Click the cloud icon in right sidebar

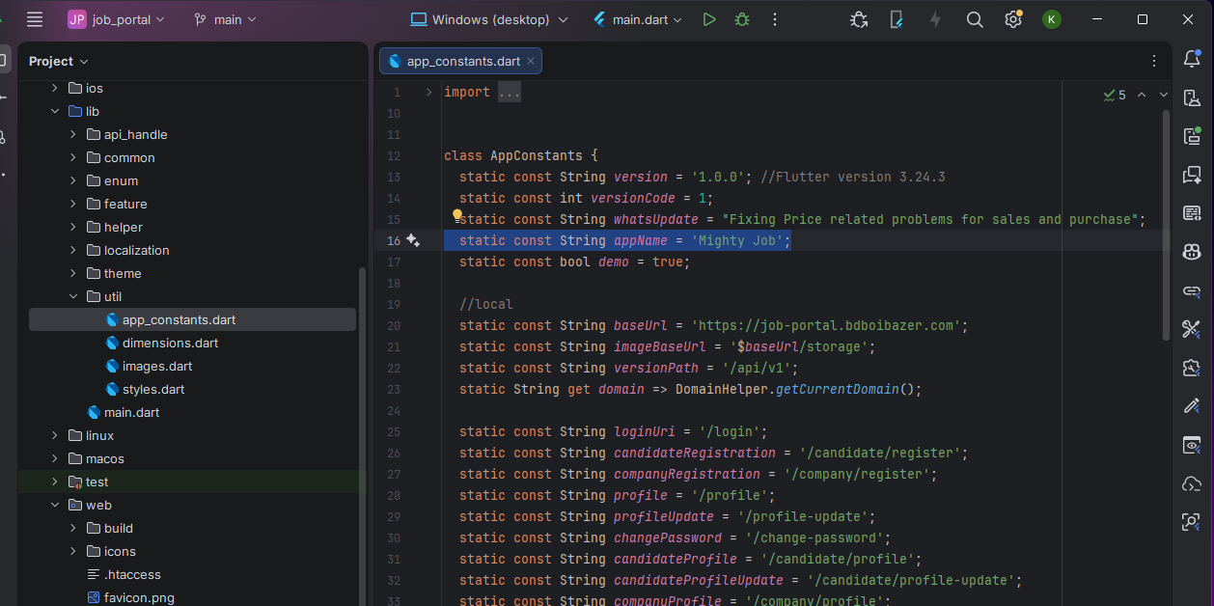(x=1192, y=483)
